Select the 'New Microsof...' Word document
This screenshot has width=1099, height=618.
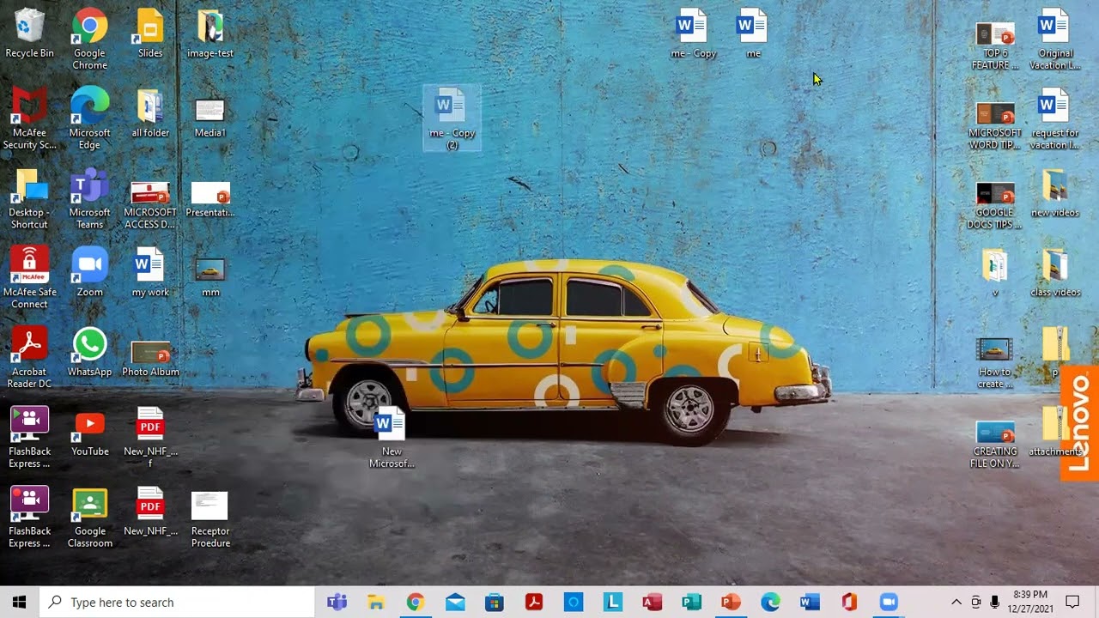tap(392, 438)
